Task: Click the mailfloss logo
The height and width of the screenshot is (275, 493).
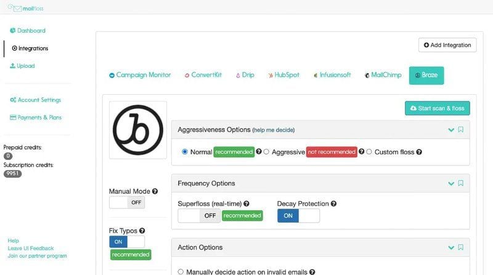Action: [25, 8]
